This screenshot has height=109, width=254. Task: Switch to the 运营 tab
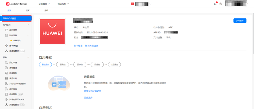[28, 10]
